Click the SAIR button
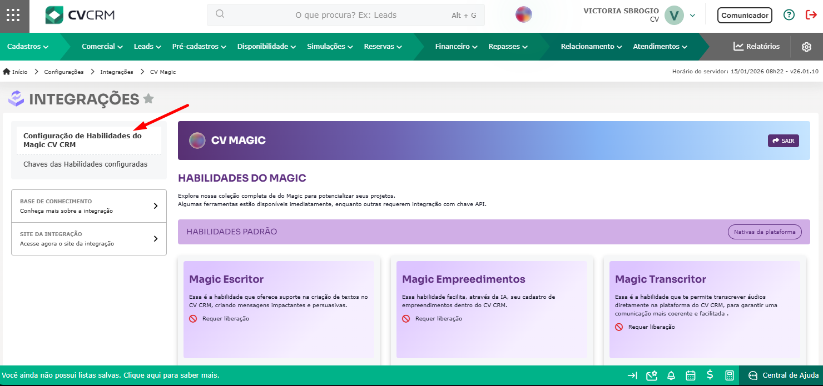 [783, 141]
